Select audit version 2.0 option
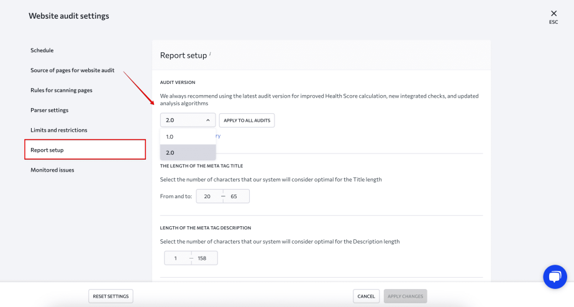The width and height of the screenshot is (574, 307). tap(188, 152)
